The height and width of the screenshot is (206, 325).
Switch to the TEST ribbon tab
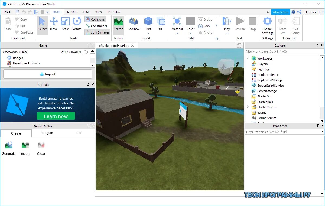(86, 12)
